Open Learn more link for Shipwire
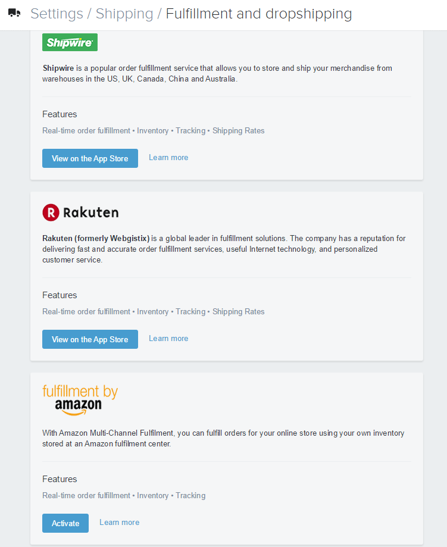The image size is (447, 547). tap(168, 158)
